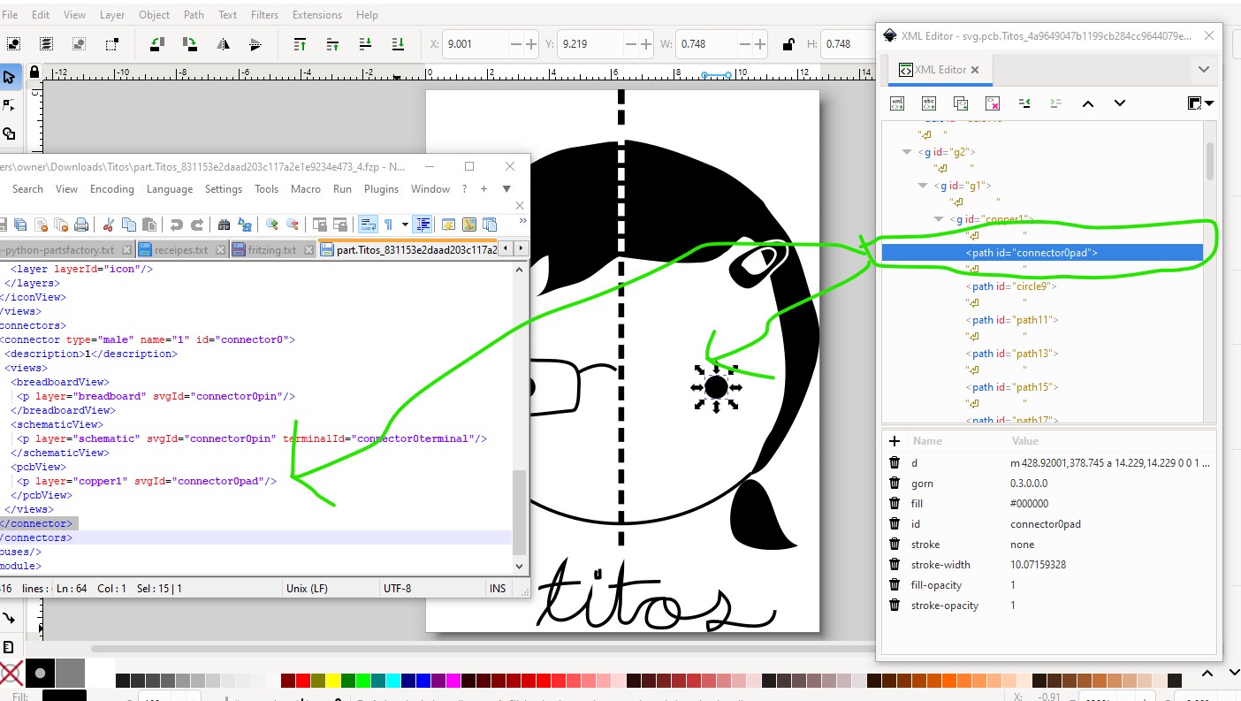Screen dimensions: 1241x701
Task: Rotate selection 90° clockwise
Action: (x=189, y=43)
